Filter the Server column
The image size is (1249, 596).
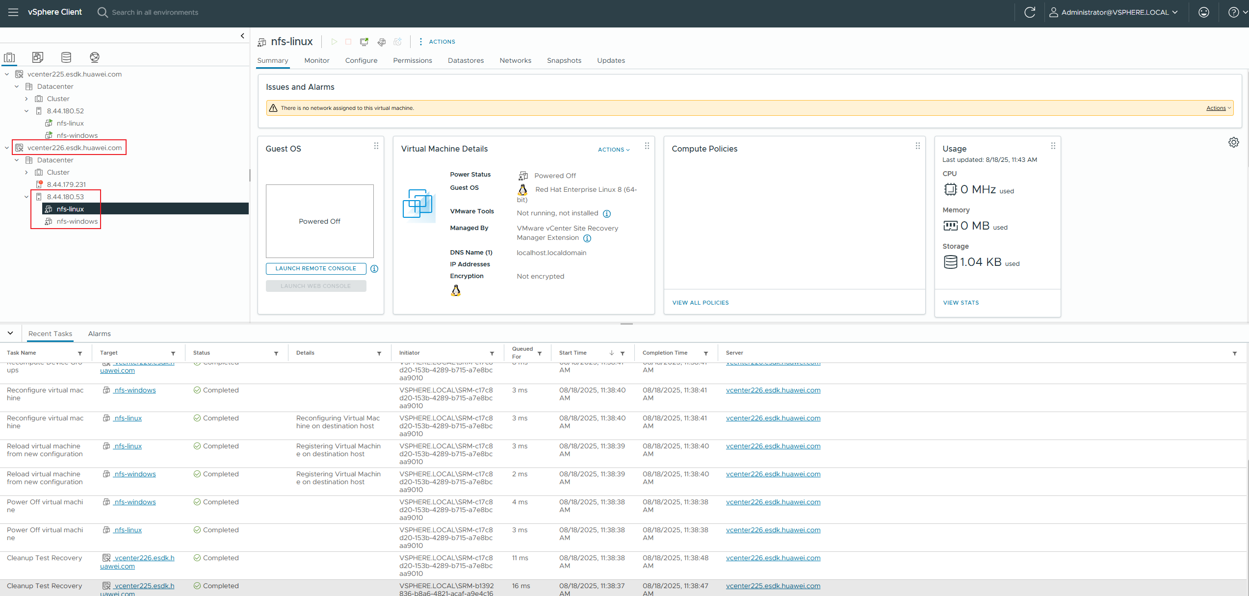click(1235, 353)
